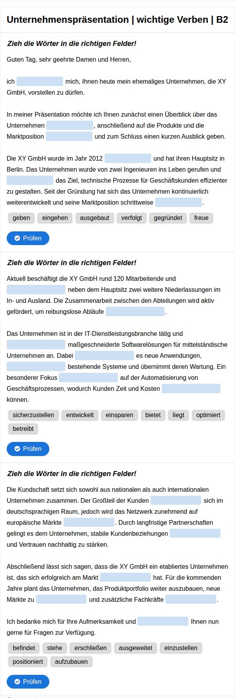
Task: Click the Prüfen button below 'betreibt'
Action: point(28,449)
